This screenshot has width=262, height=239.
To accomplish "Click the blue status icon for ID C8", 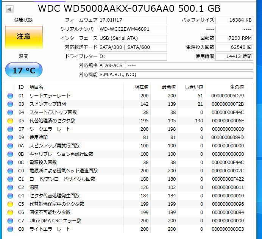I will point(10,229).
